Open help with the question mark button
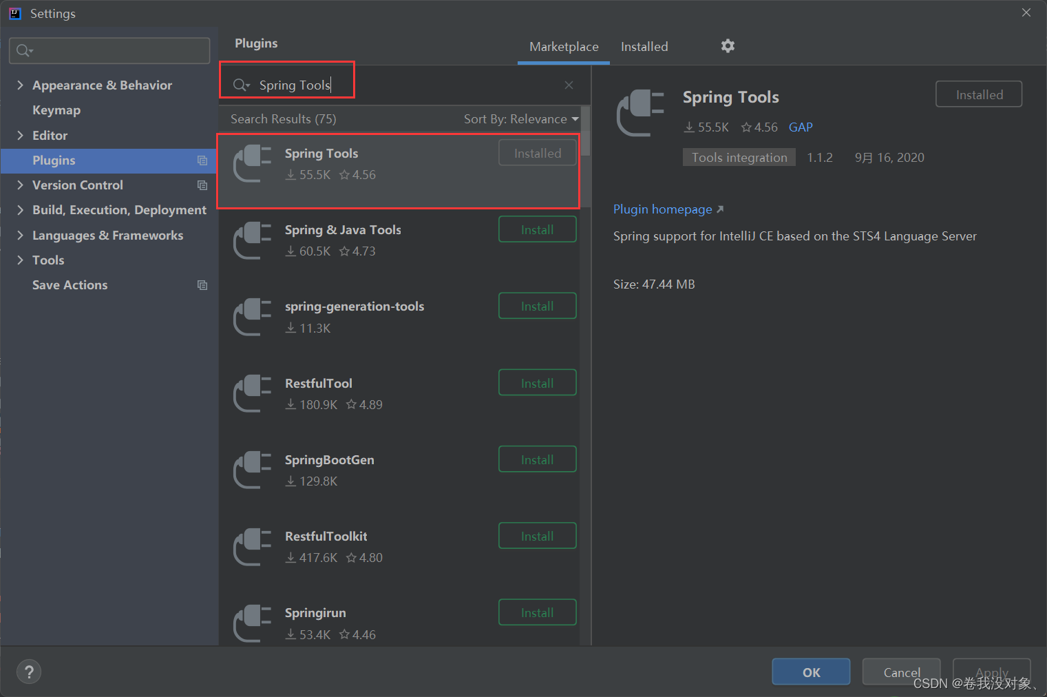1047x697 pixels. tap(29, 672)
